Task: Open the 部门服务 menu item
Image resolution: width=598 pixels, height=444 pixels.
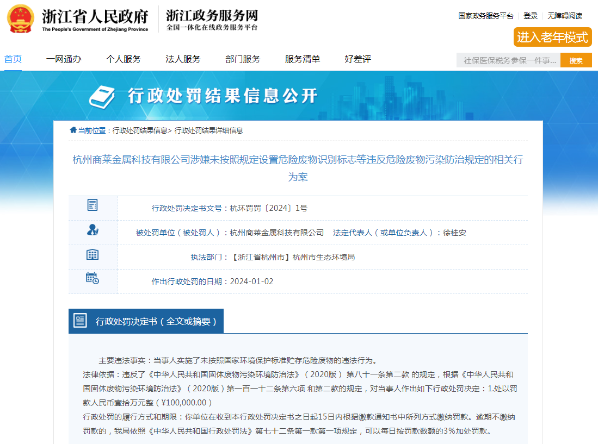Action: point(243,59)
